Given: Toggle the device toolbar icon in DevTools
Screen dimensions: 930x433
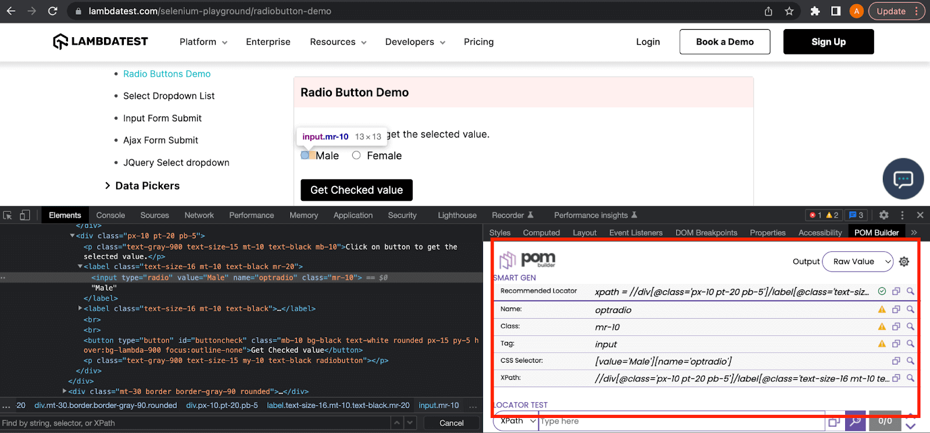Looking at the screenshot, I should pyautogui.click(x=24, y=215).
